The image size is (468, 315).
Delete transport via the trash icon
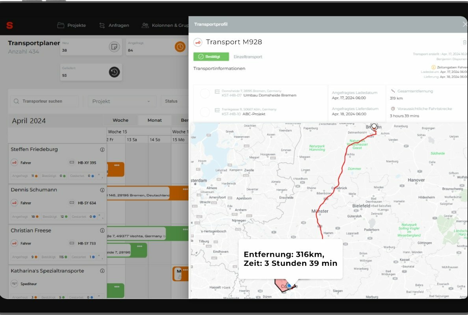coord(464,43)
